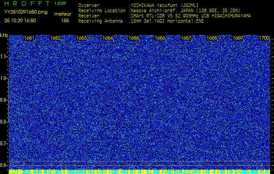
Task: Click the kHz axis unit label
Action: point(4,35)
